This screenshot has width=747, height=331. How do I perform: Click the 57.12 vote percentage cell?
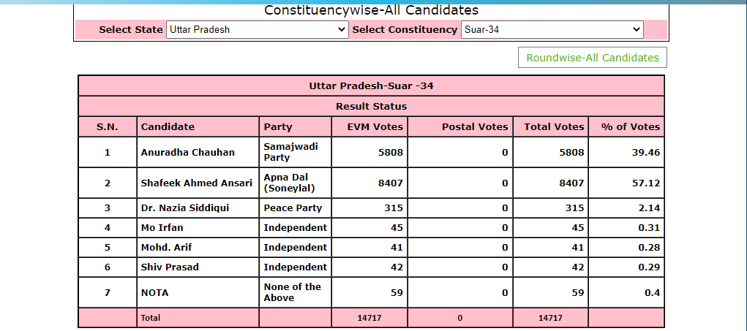click(x=626, y=183)
